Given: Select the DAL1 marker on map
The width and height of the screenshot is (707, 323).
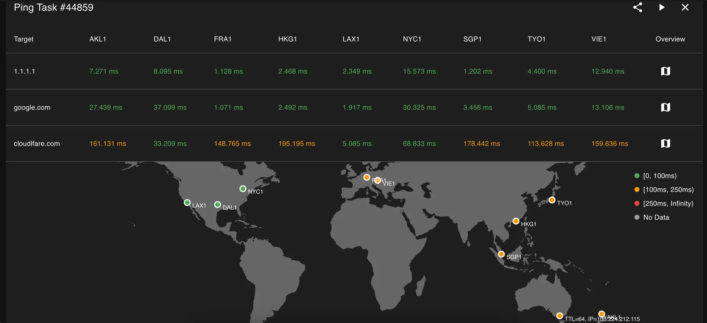Looking at the screenshot, I should coord(218,204).
